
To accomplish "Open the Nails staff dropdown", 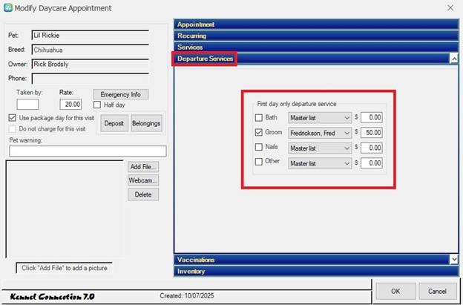I will pyautogui.click(x=320, y=148).
